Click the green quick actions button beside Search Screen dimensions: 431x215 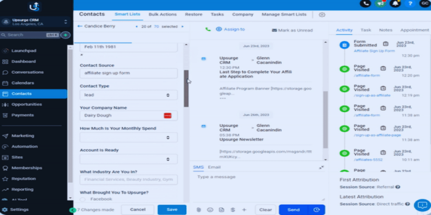coord(65,35)
